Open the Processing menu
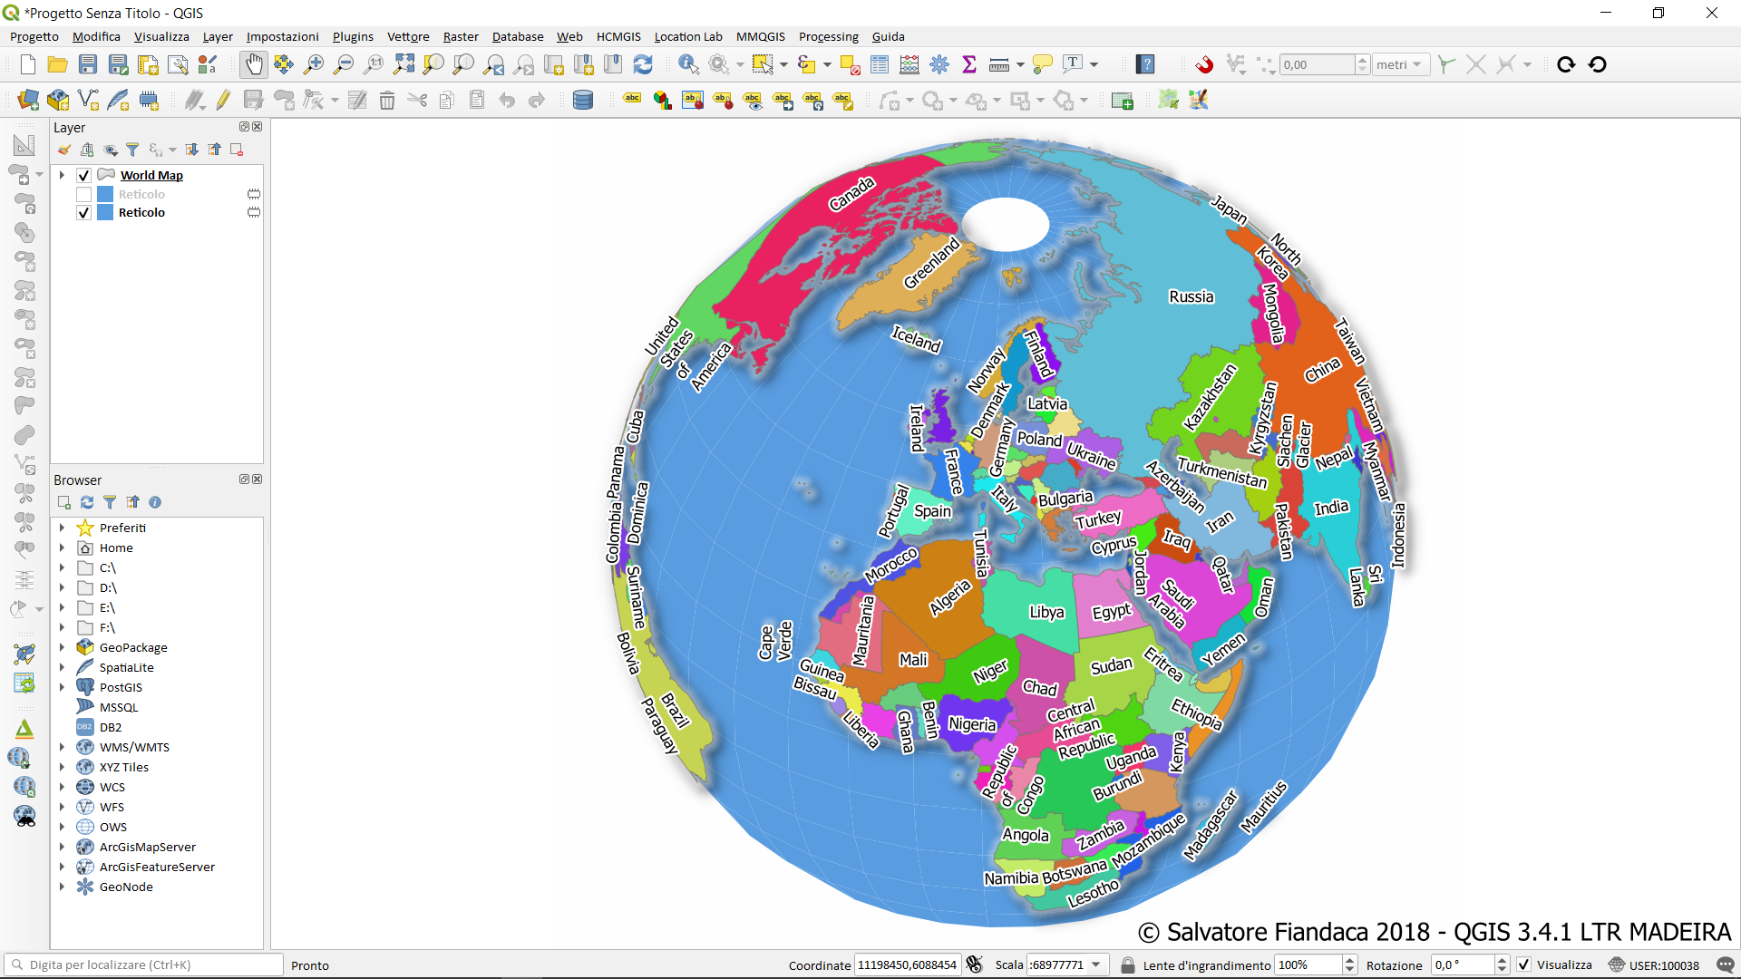 pyautogui.click(x=828, y=36)
